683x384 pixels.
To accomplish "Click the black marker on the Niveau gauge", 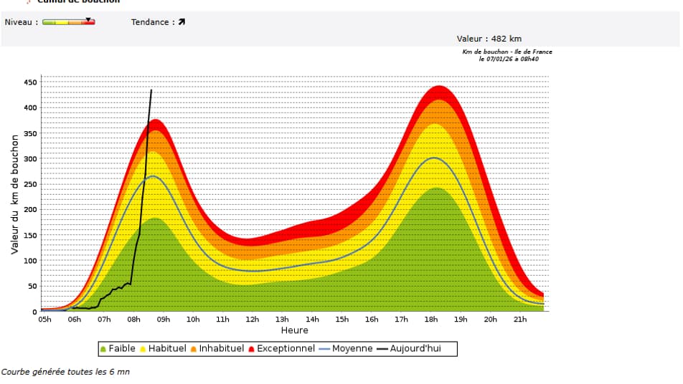I will point(88,19).
